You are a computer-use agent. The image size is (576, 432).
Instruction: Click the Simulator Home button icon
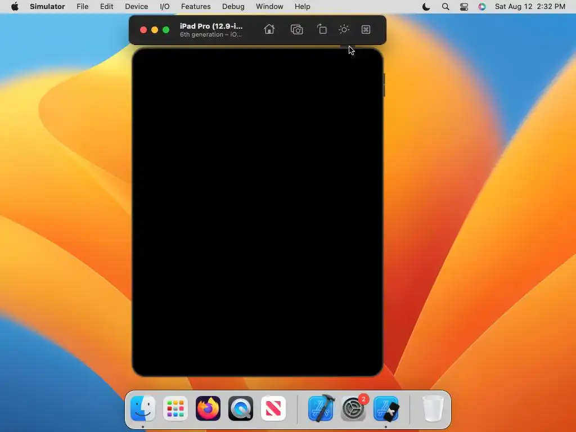[269, 29]
